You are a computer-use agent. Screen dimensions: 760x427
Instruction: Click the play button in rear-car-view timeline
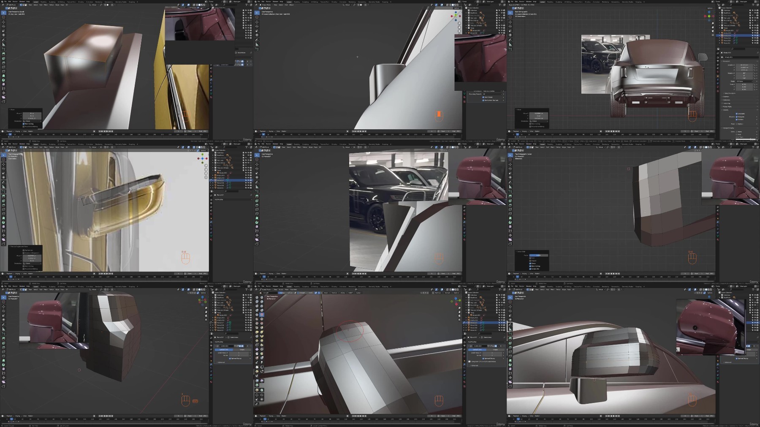click(613, 131)
